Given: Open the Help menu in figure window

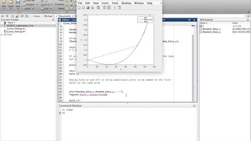Looking at the screenshot, I should tap(149, 3).
